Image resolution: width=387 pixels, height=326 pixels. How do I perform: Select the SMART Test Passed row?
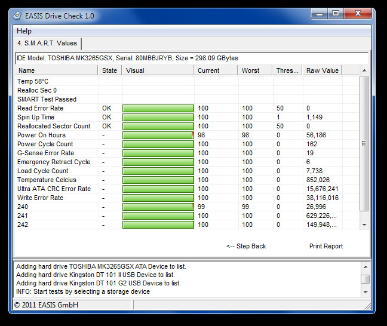[187, 99]
